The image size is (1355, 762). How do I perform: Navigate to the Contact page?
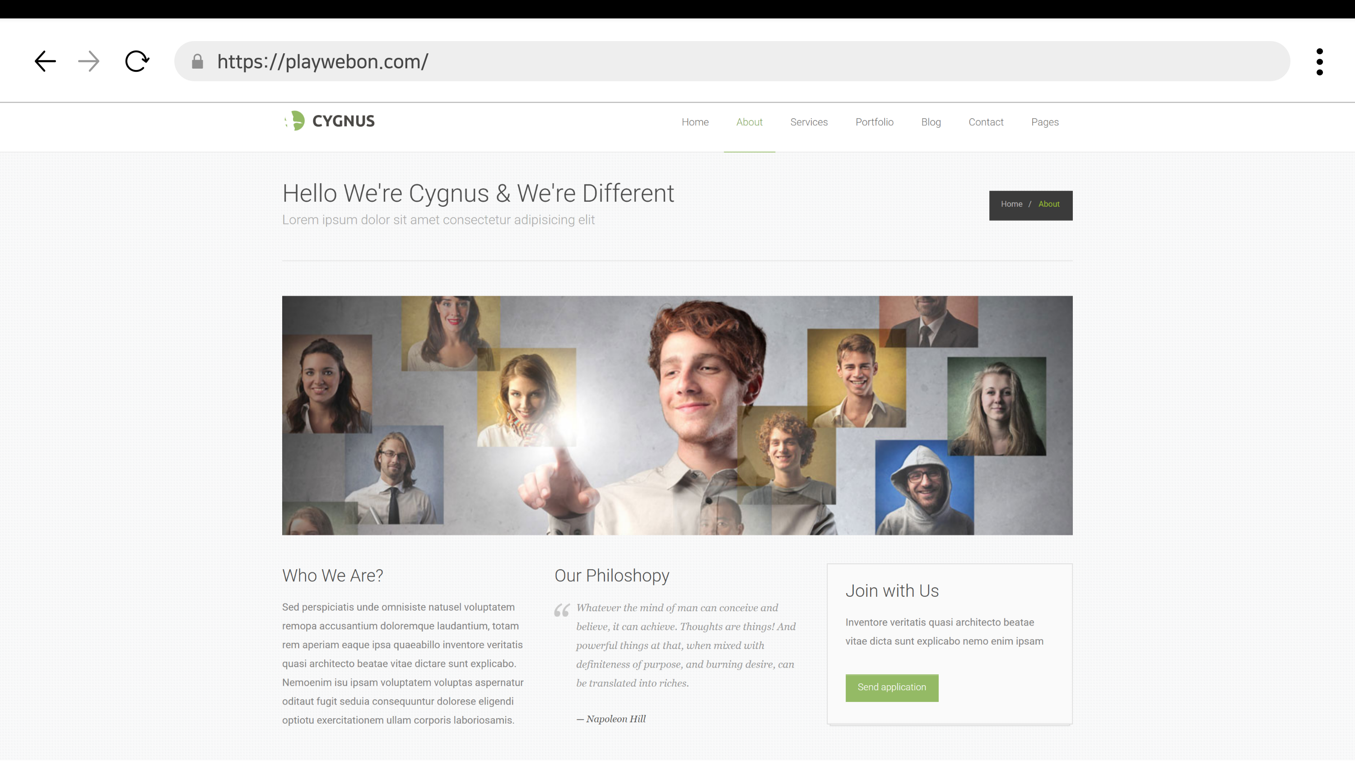click(x=986, y=122)
